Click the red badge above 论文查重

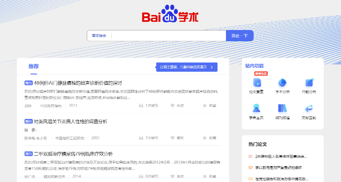pos(261,74)
